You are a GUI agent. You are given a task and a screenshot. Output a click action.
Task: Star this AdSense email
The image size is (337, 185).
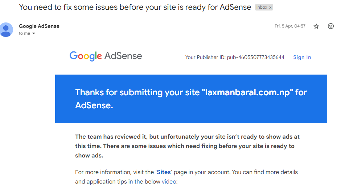tap(316, 26)
